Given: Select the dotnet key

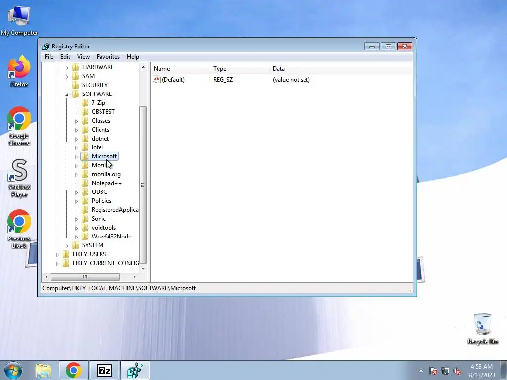Looking at the screenshot, I should (100, 139).
